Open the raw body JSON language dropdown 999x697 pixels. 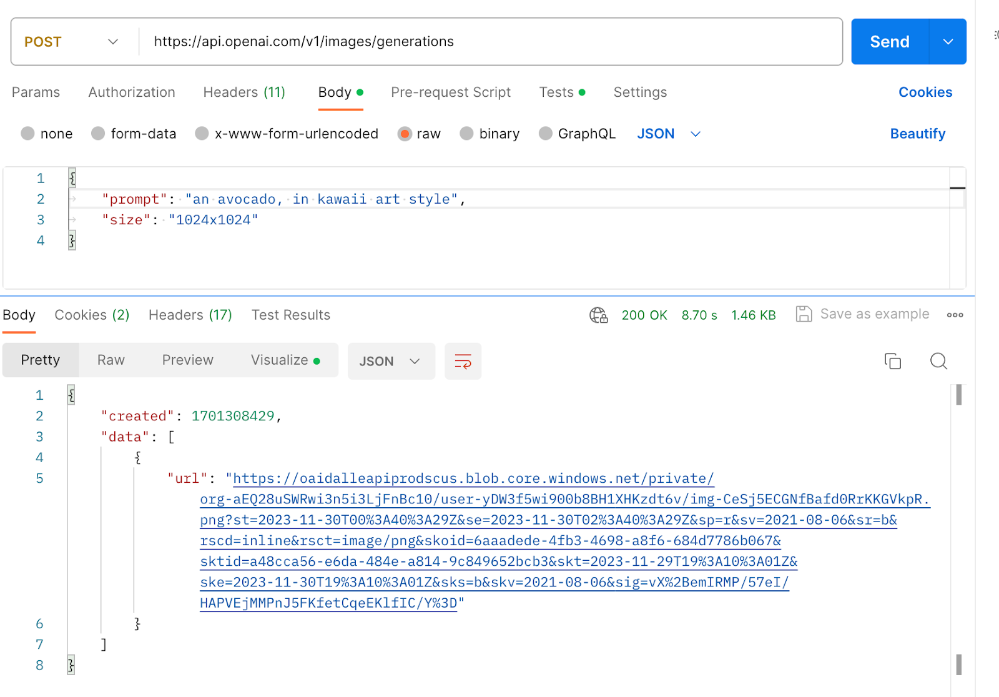[669, 134]
